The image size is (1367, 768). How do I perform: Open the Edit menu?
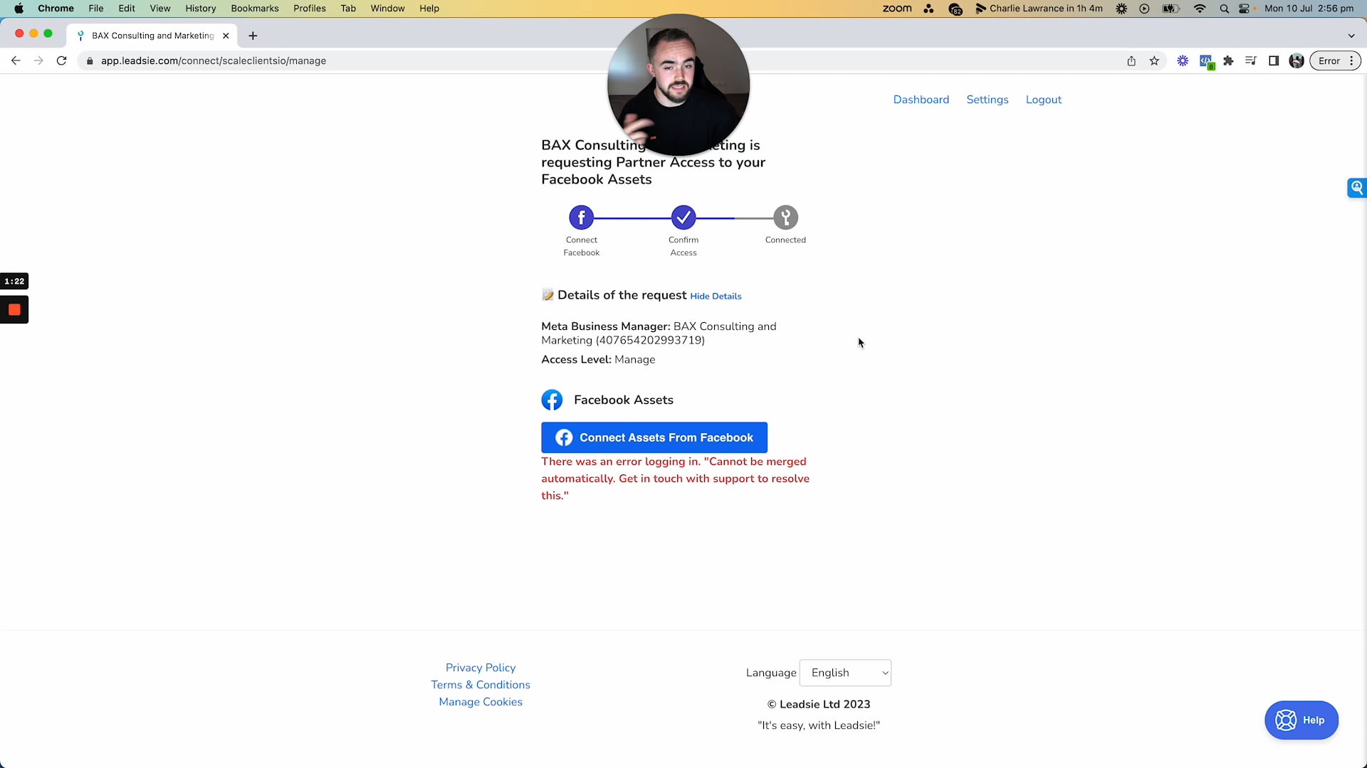pyautogui.click(x=127, y=9)
